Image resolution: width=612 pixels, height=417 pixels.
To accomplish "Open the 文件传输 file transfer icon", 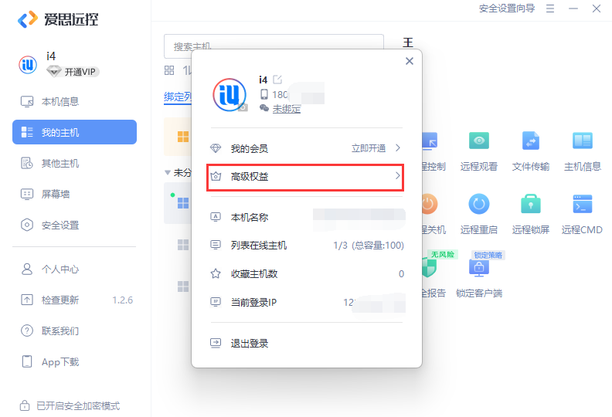I will click(x=531, y=141).
